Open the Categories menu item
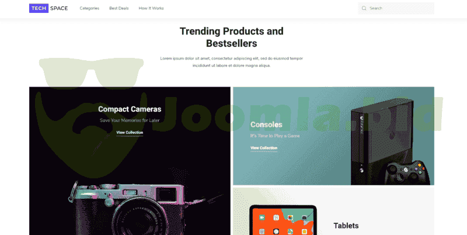Screen dimensions: 467x235 tap(89, 8)
